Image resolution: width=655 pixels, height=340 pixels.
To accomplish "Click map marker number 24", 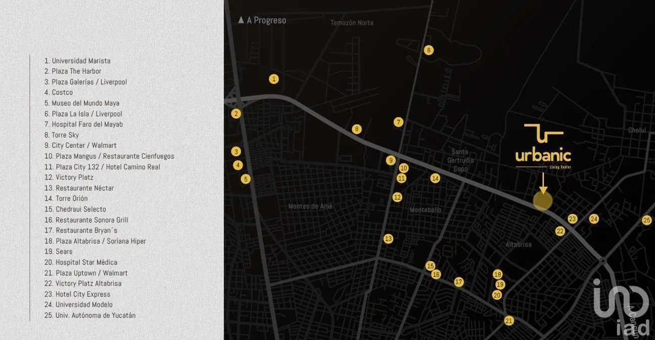I will [594, 219].
